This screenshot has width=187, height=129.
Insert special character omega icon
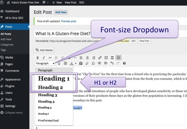93,63
